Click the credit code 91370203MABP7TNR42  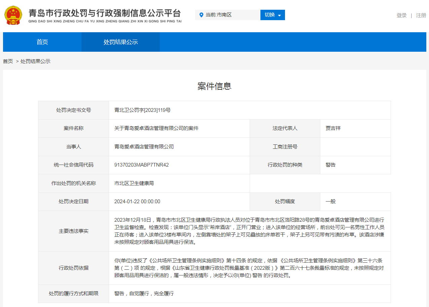point(141,165)
